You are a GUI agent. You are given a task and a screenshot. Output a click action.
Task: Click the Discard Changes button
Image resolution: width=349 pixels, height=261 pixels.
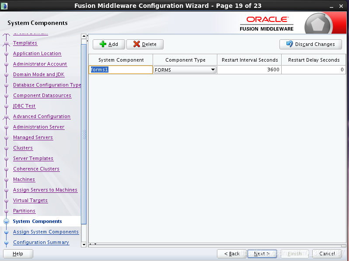(311, 44)
